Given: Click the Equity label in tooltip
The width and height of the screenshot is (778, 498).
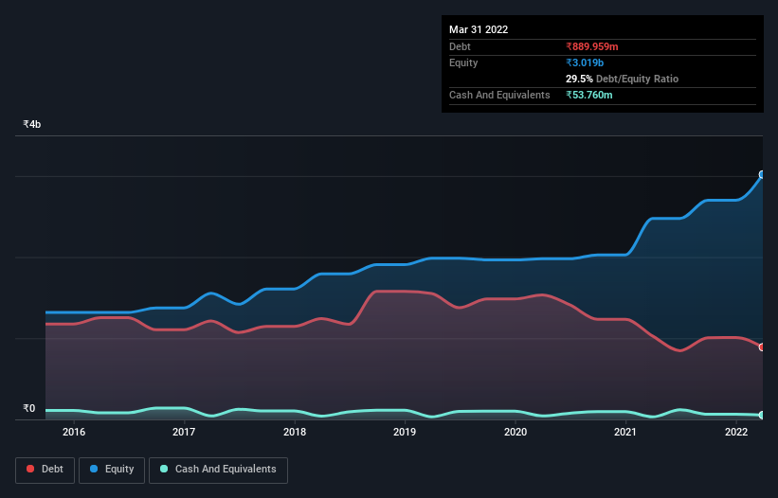Looking at the screenshot, I should point(463,62).
